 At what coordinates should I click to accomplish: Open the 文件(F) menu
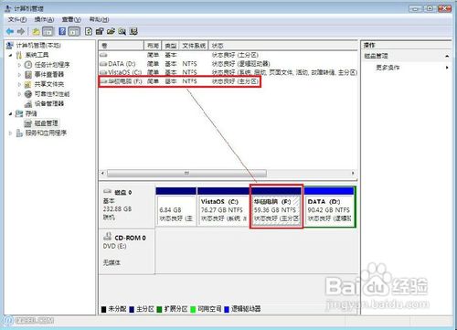pyautogui.click(x=17, y=19)
